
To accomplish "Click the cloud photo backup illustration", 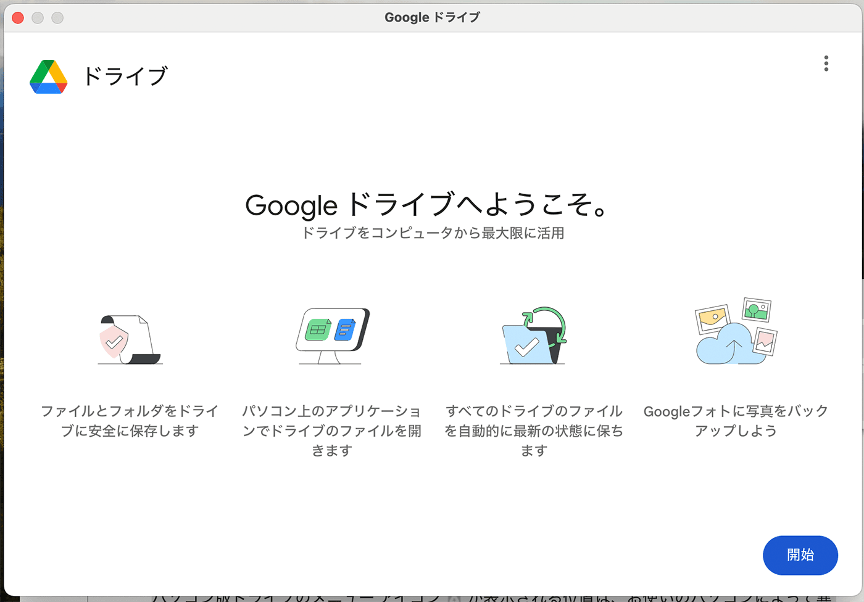I will [736, 332].
